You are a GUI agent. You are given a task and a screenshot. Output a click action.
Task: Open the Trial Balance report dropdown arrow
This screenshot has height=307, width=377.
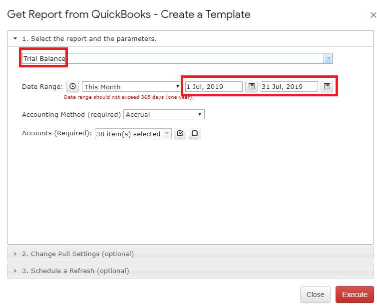pos(328,58)
